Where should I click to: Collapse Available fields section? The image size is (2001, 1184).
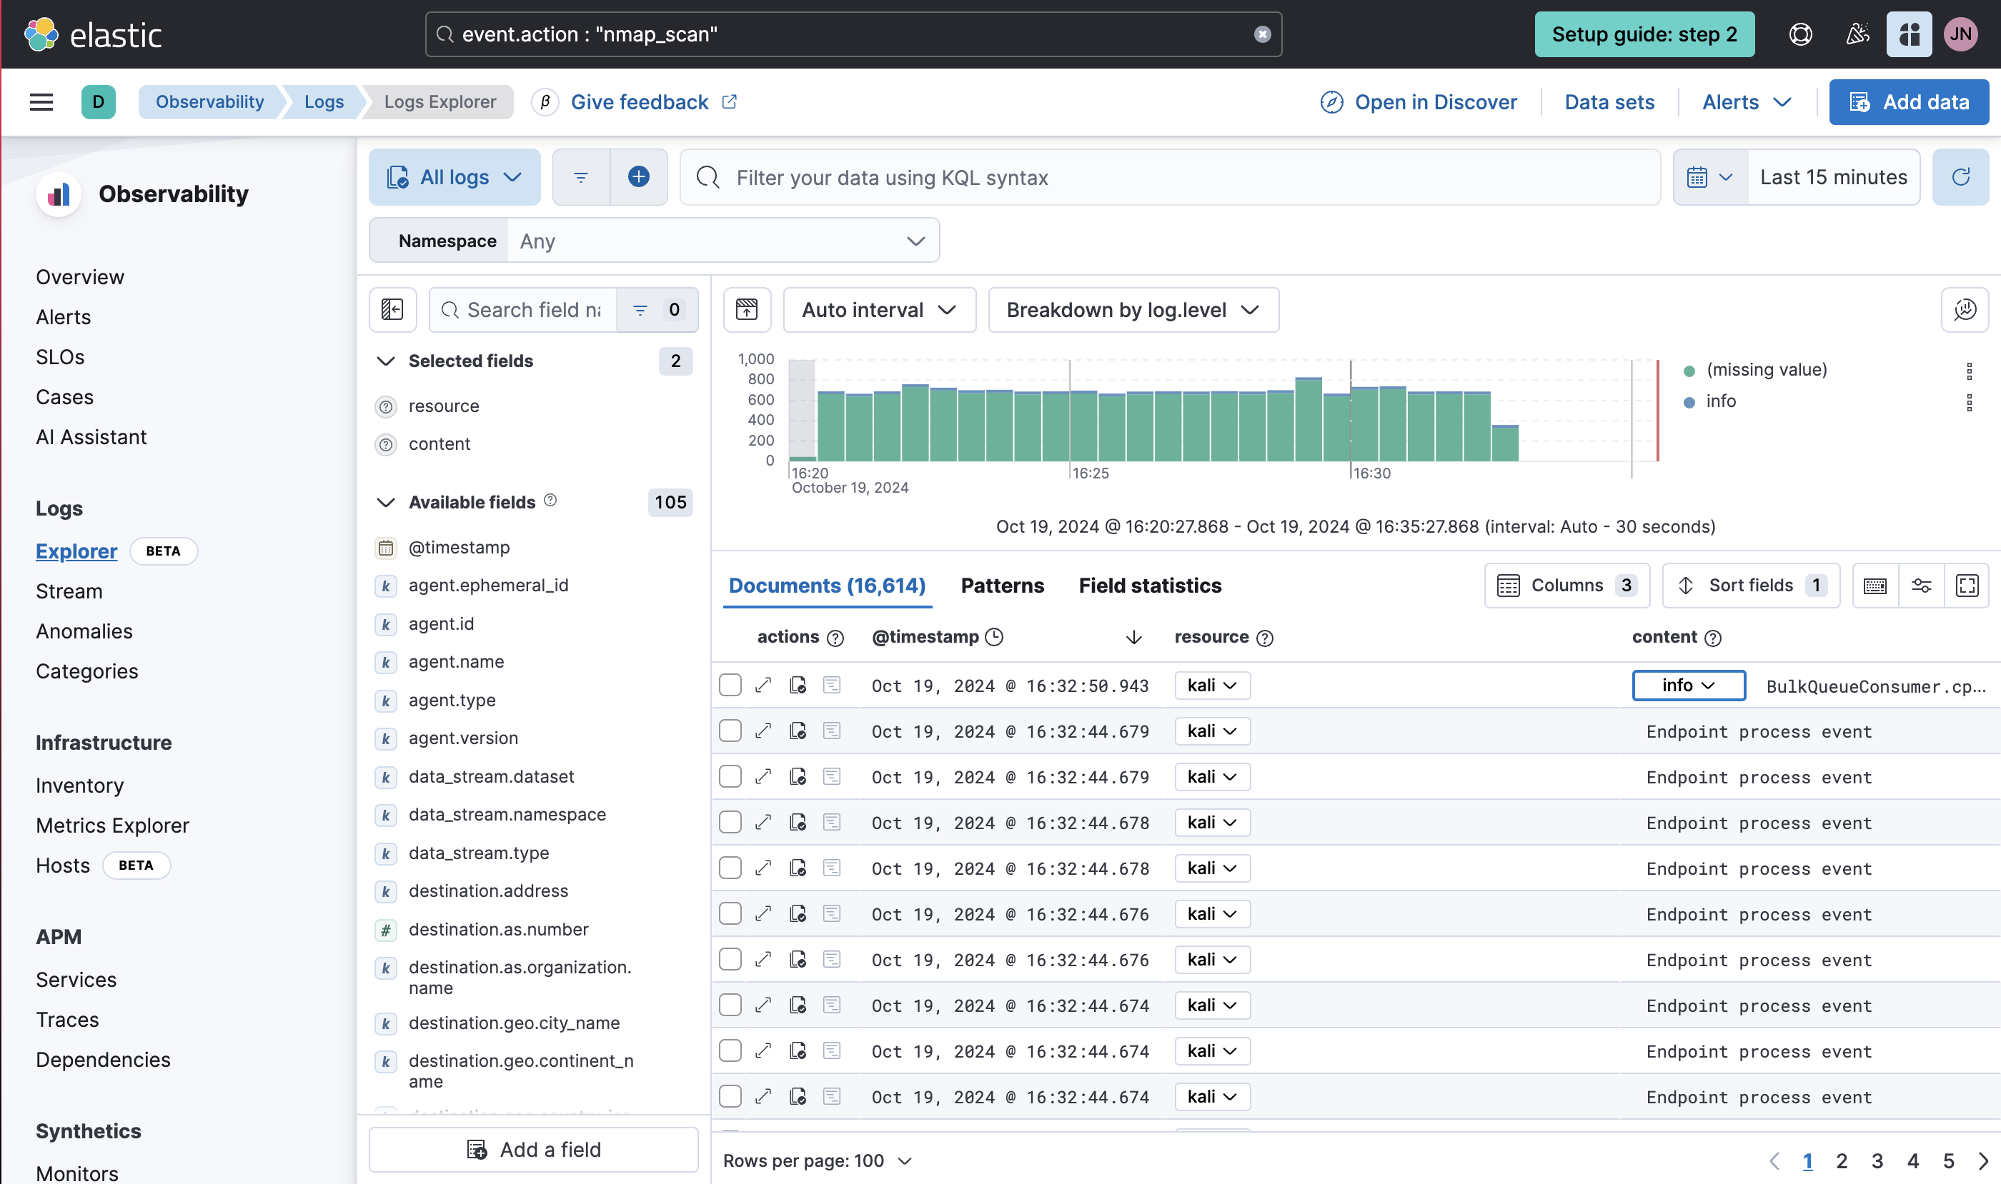(x=387, y=503)
